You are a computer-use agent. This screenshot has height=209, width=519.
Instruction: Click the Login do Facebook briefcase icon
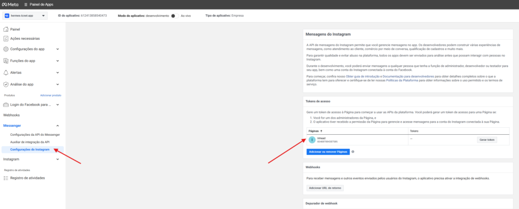pyautogui.click(x=6, y=105)
